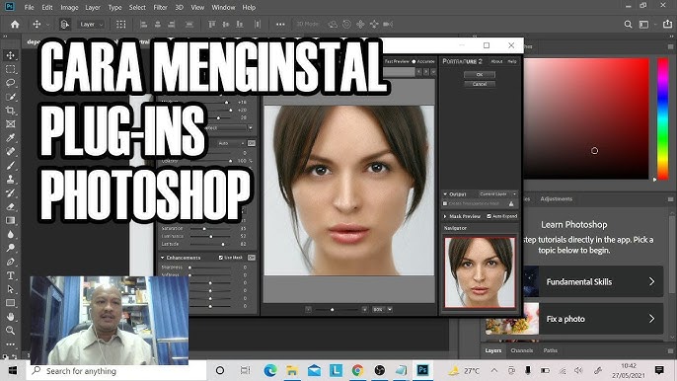This screenshot has width=677, height=381.
Task: Click the Home icon in options bar
Action: (15, 25)
